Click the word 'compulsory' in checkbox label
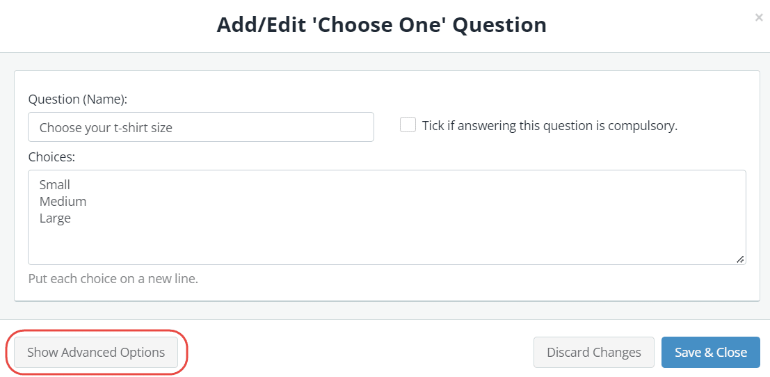Image resolution: width=770 pixels, height=377 pixels. pyautogui.click(x=643, y=126)
